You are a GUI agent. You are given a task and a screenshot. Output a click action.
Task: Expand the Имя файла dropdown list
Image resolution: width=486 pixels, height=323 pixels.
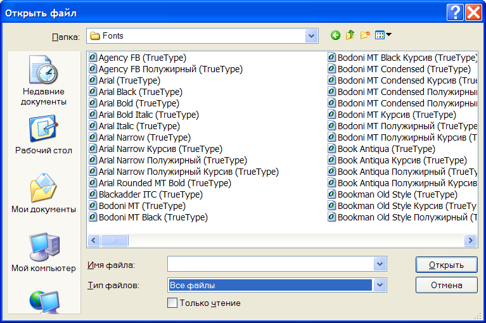coord(380,264)
